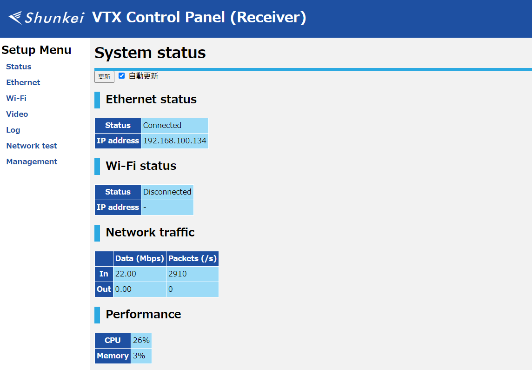Open the Status menu link
532x370 pixels.
[x=19, y=67]
